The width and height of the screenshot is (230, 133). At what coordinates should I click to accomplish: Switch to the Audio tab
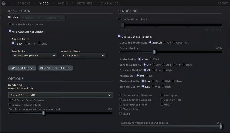tap(63, 3)
